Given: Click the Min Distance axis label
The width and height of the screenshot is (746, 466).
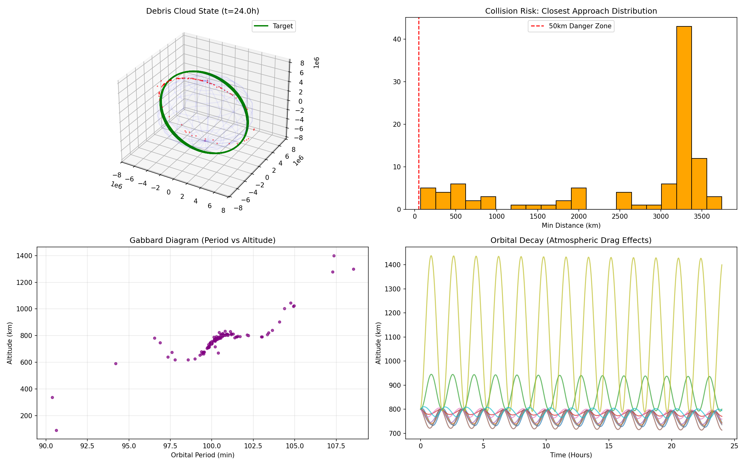Looking at the screenshot, I should (571, 226).
